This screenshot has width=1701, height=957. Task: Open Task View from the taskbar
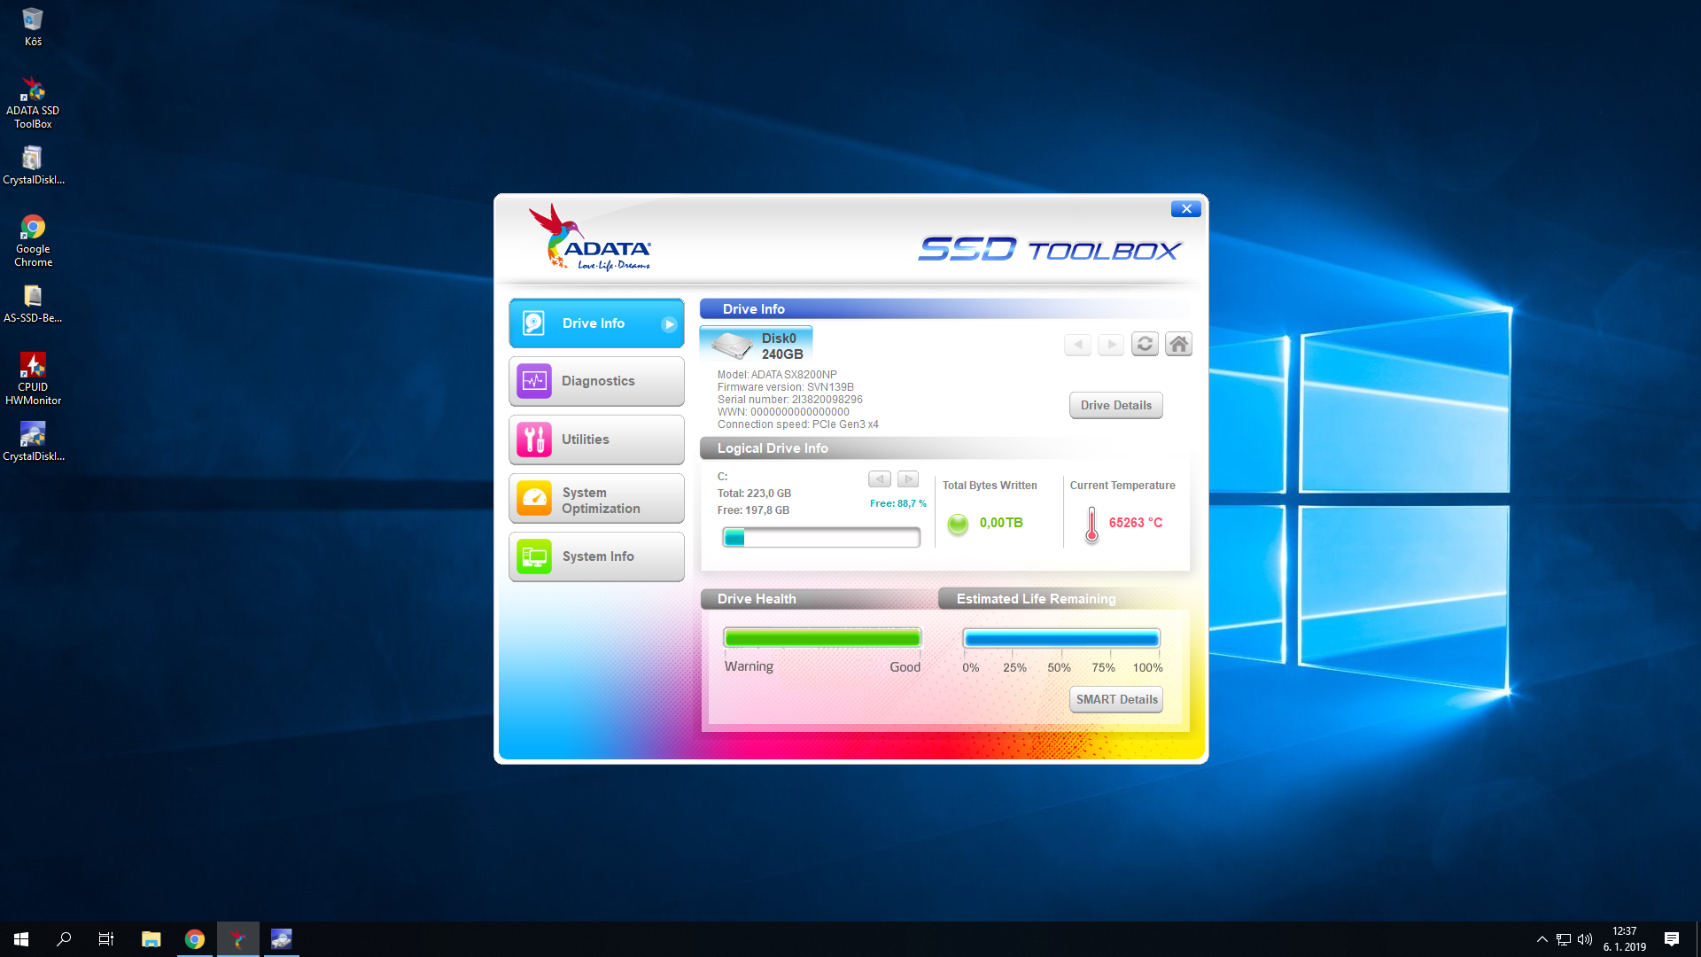(x=106, y=939)
